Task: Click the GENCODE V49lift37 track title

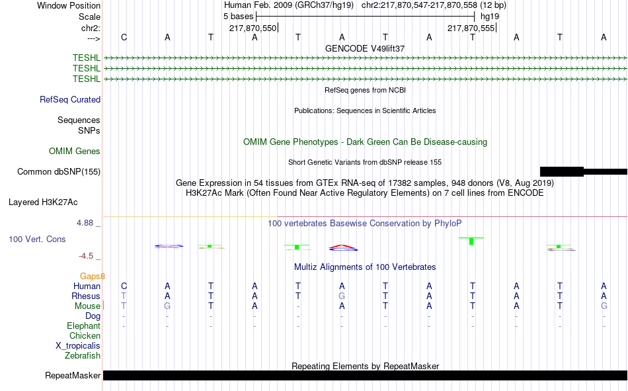Action: 365,48
